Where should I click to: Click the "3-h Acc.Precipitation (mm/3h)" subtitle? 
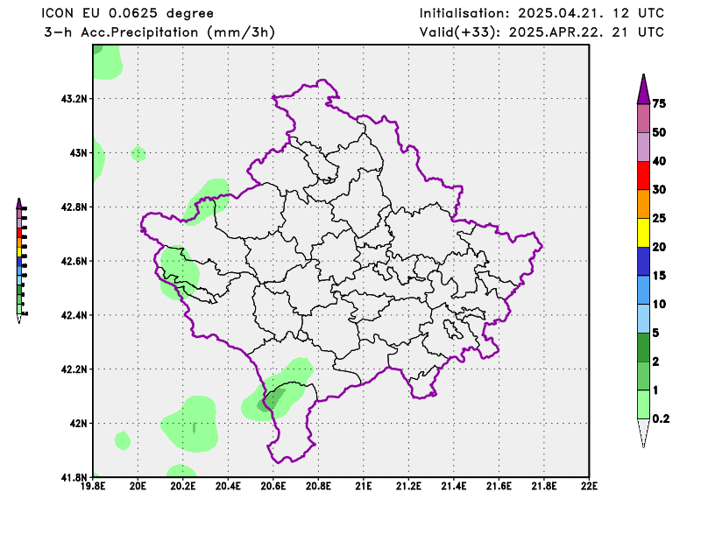[159, 32]
